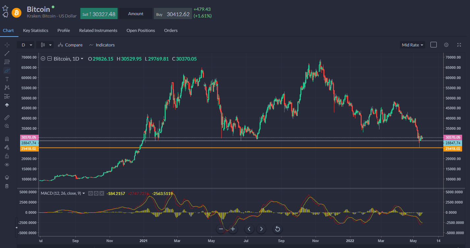Click Compare to add a symbol
Screen dimensions: 470x248
[x=70, y=45]
